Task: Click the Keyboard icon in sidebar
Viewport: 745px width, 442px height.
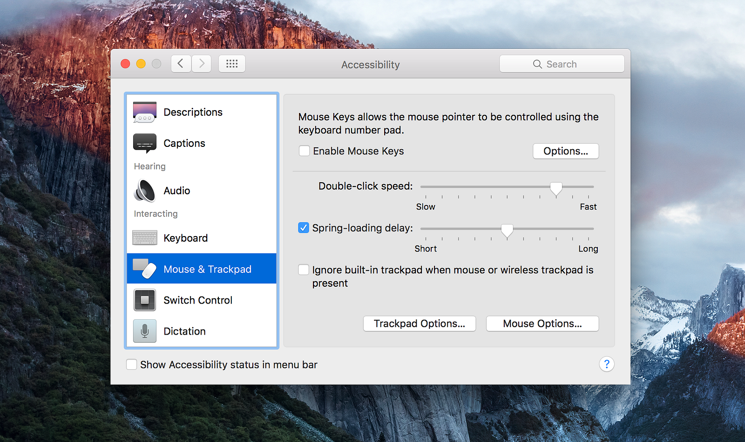Action: [145, 238]
